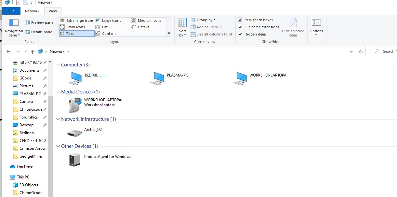Screen dimensions: 397x197
Task: Collapse the Media Devices (1) group
Action: coord(58,92)
